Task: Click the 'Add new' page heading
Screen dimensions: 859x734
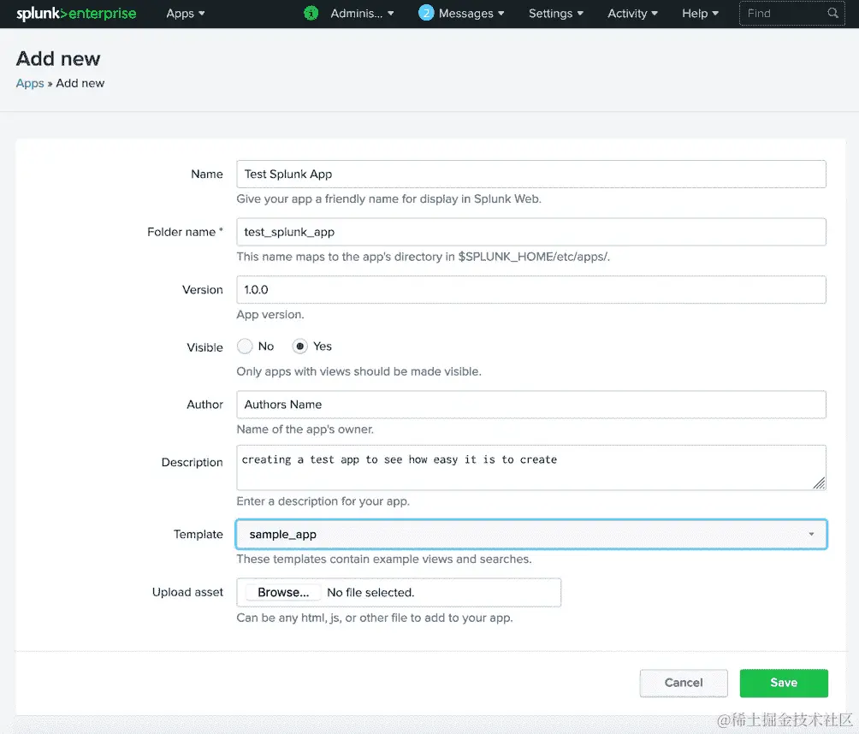Action: click(58, 59)
